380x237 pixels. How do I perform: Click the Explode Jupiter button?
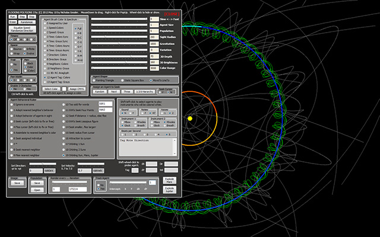[169, 190]
